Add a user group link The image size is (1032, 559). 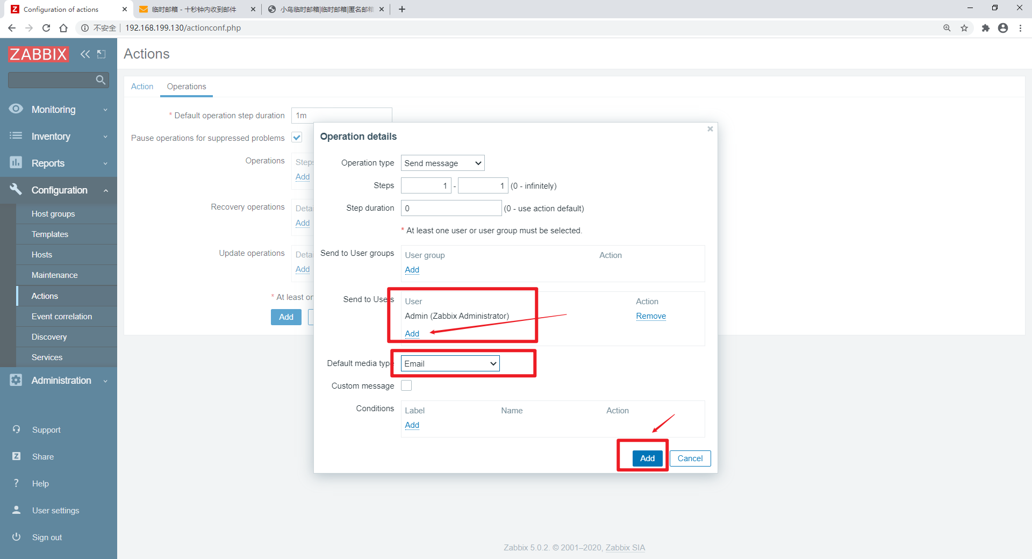[412, 269]
